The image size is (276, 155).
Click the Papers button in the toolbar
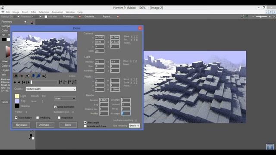click(107, 17)
